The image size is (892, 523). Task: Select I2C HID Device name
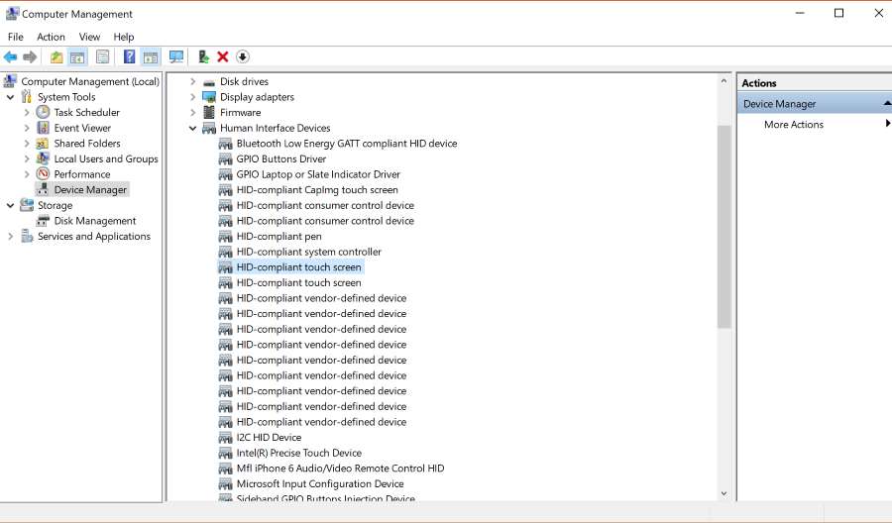[269, 437]
